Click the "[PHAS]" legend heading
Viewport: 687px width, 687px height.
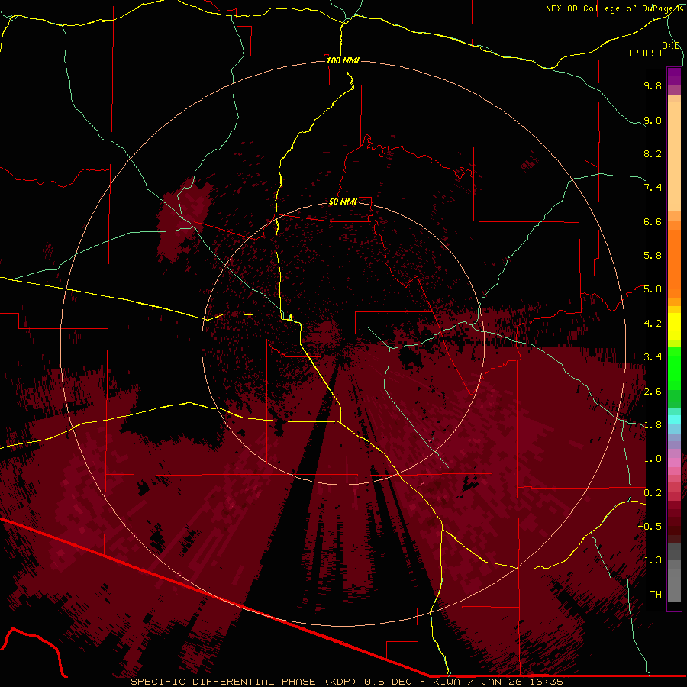pyautogui.click(x=645, y=53)
